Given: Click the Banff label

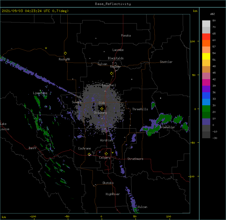Looking at the screenshot, I should 33,148.
